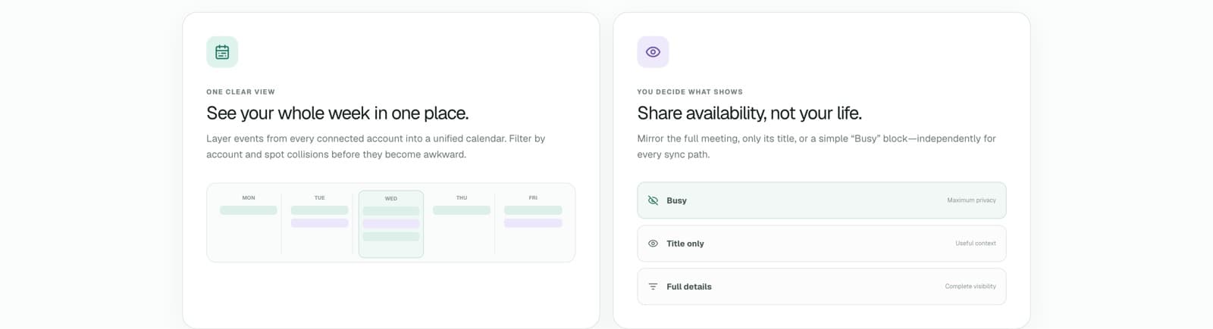
Task: Click the 'Useful context' label
Action: (x=976, y=244)
